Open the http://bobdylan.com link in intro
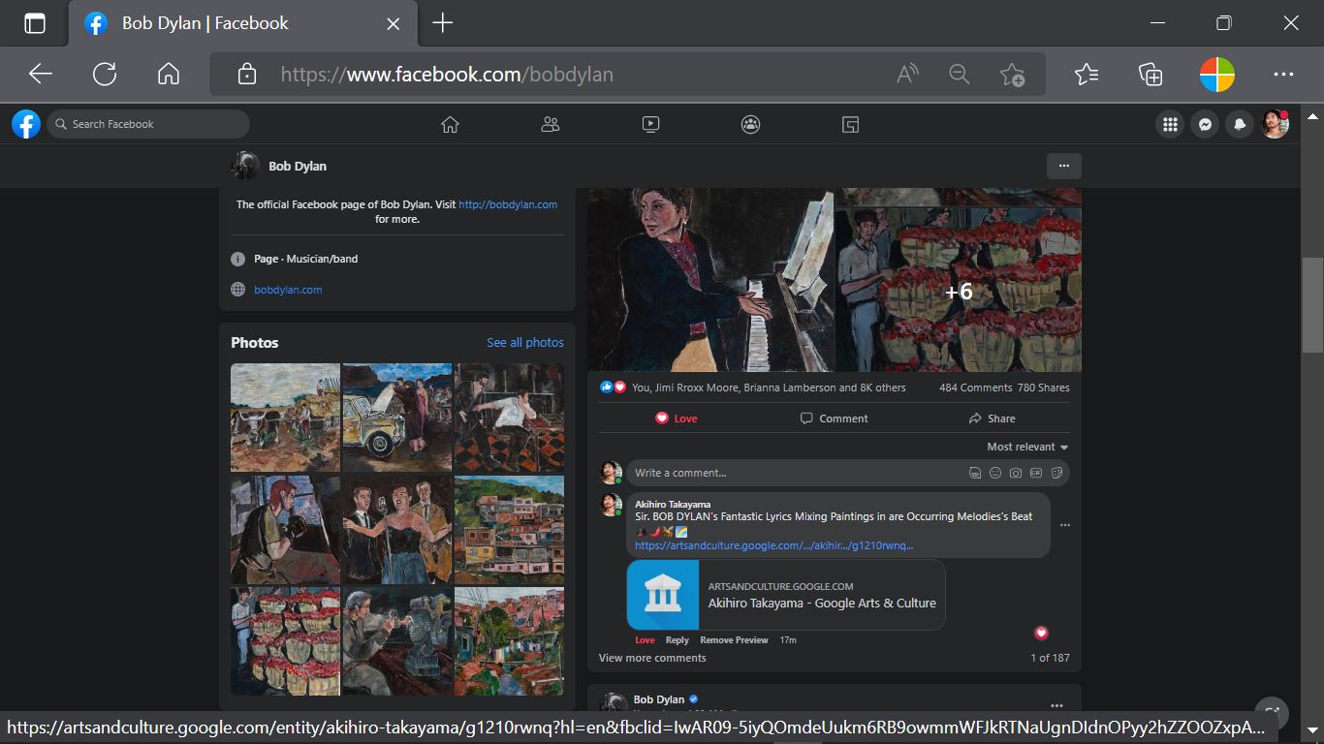The width and height of the screenshot is (1324, 744). point(508,204)
